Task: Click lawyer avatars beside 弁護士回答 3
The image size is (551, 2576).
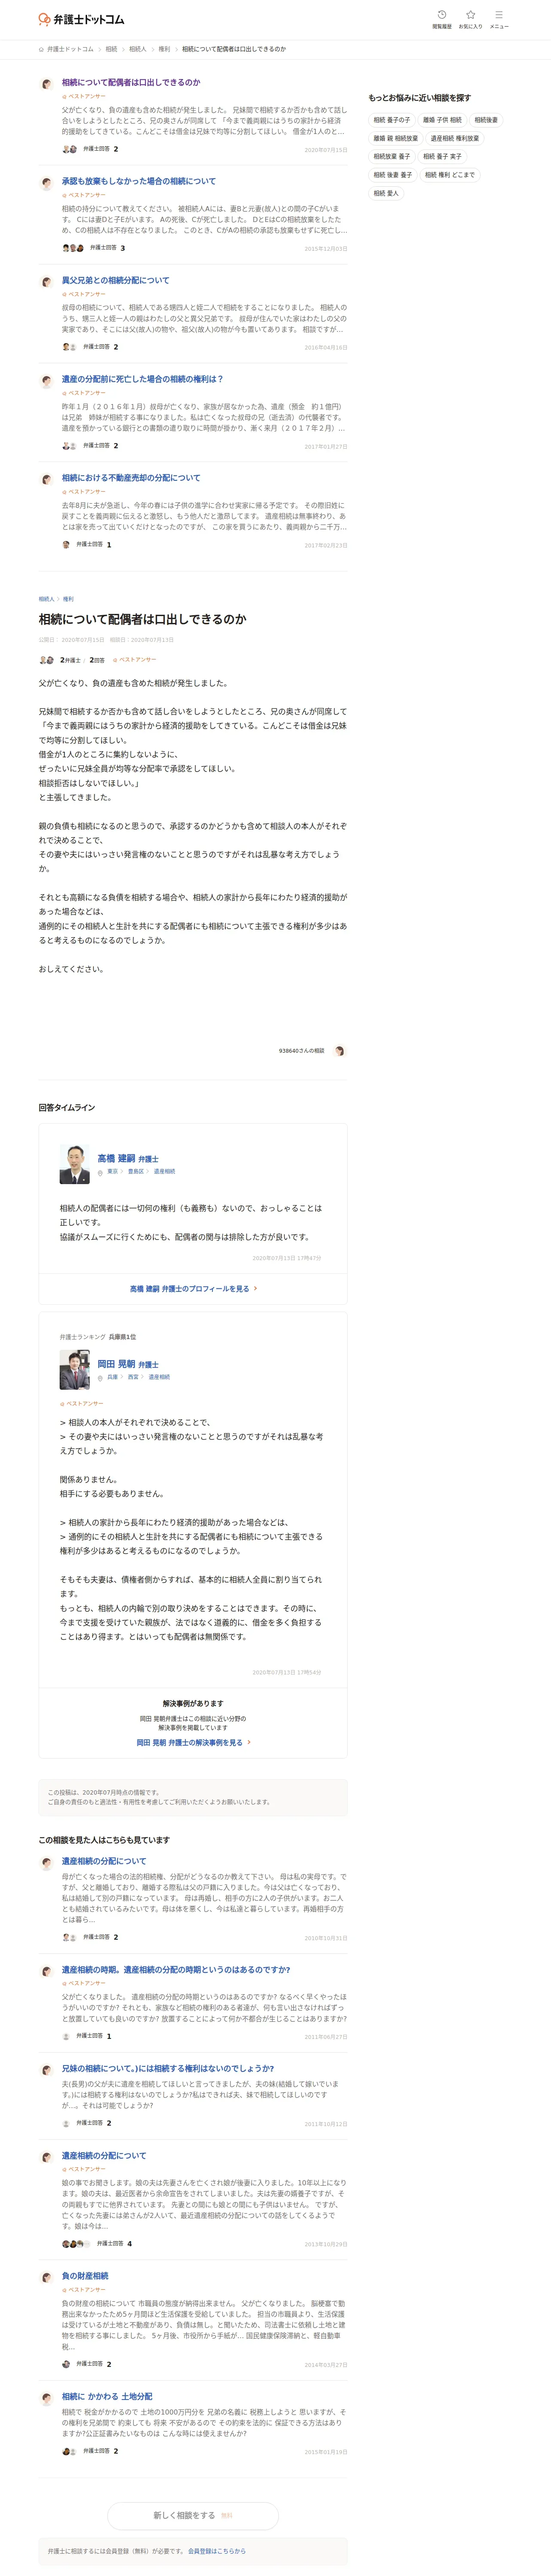Action: tap(73, 248)
